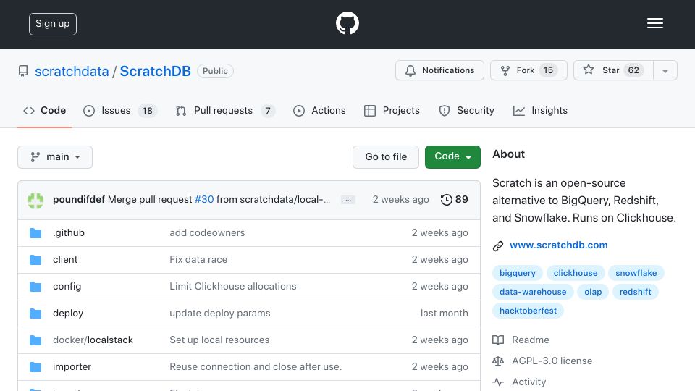Open the scratchdata owner link
This screenshot has height=391, width=695.
(x=72, y=71)
